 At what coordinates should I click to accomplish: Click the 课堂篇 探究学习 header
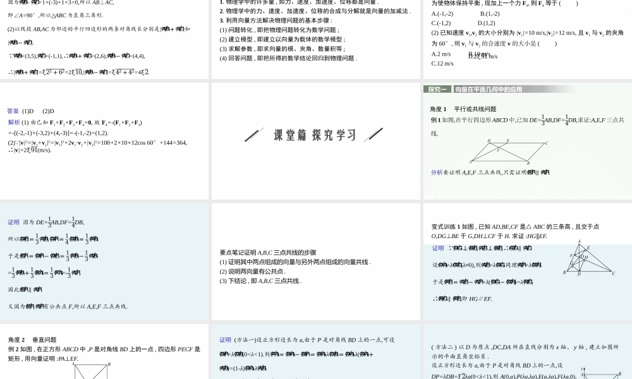click(314, 134)
